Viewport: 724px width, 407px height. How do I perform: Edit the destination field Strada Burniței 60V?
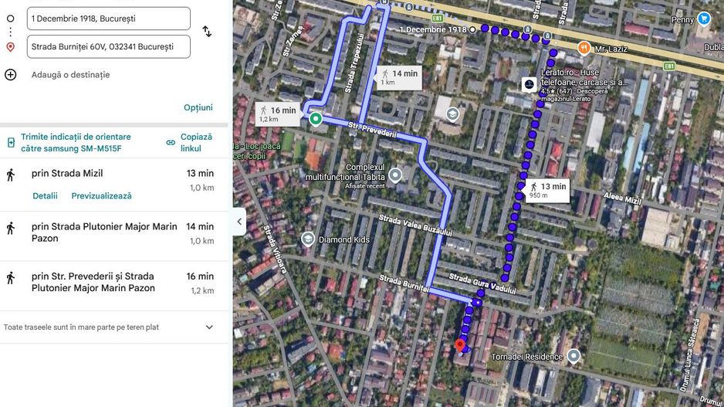click(x=109, y=46)
